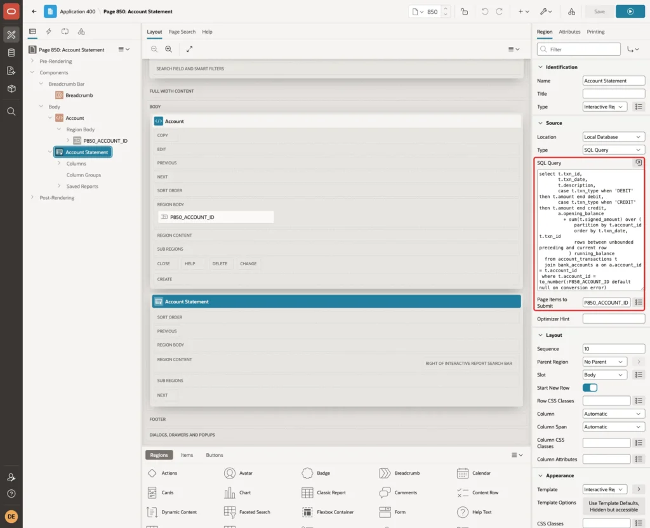
Task: Click the sidebar search magnifier icon
Action: tap(11, 111)
